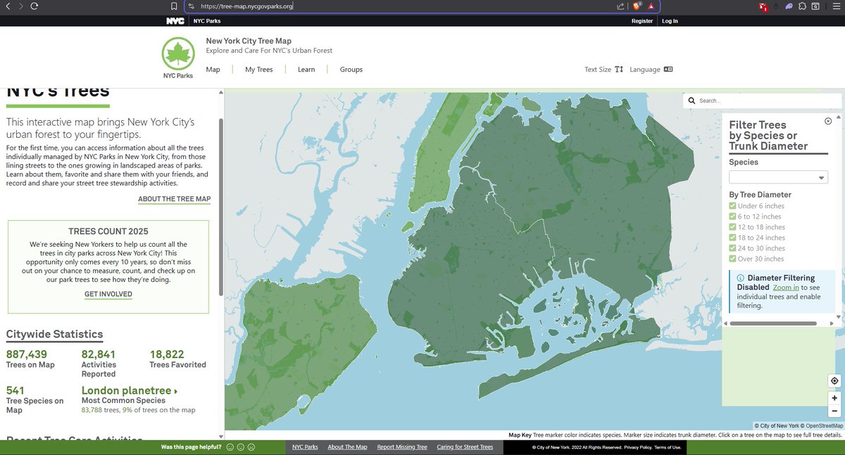Click the 18,822 Trees Favorited statistic

coord(177,359)
